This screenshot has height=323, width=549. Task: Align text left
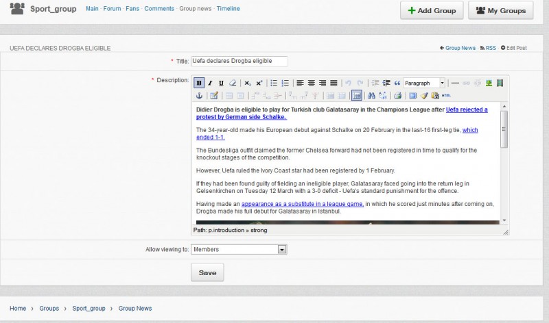tap(300, 83)
